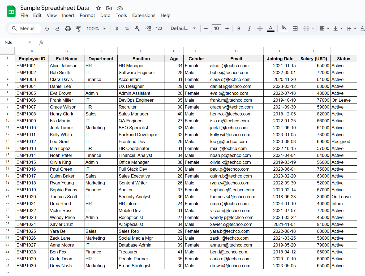Screen dimensions: 365x276
Task: Open the Extensions menu
Action: 144,15
